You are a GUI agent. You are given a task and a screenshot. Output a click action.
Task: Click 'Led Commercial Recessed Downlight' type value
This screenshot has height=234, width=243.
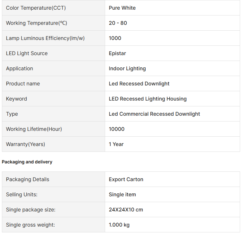click(154, 114)
